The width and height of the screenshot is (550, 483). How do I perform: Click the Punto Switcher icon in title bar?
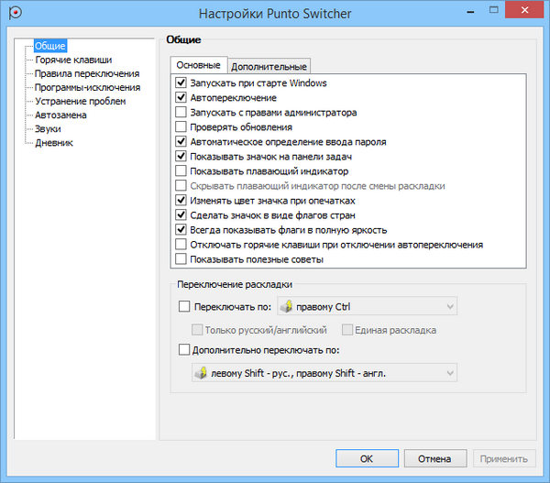pyautogui.click(x=12, y=14)
